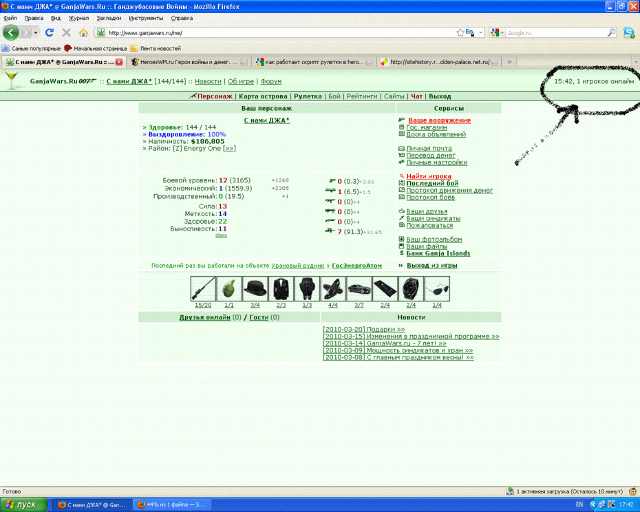
Task: Select the black trousers slot 1/3
Action: 307,288
